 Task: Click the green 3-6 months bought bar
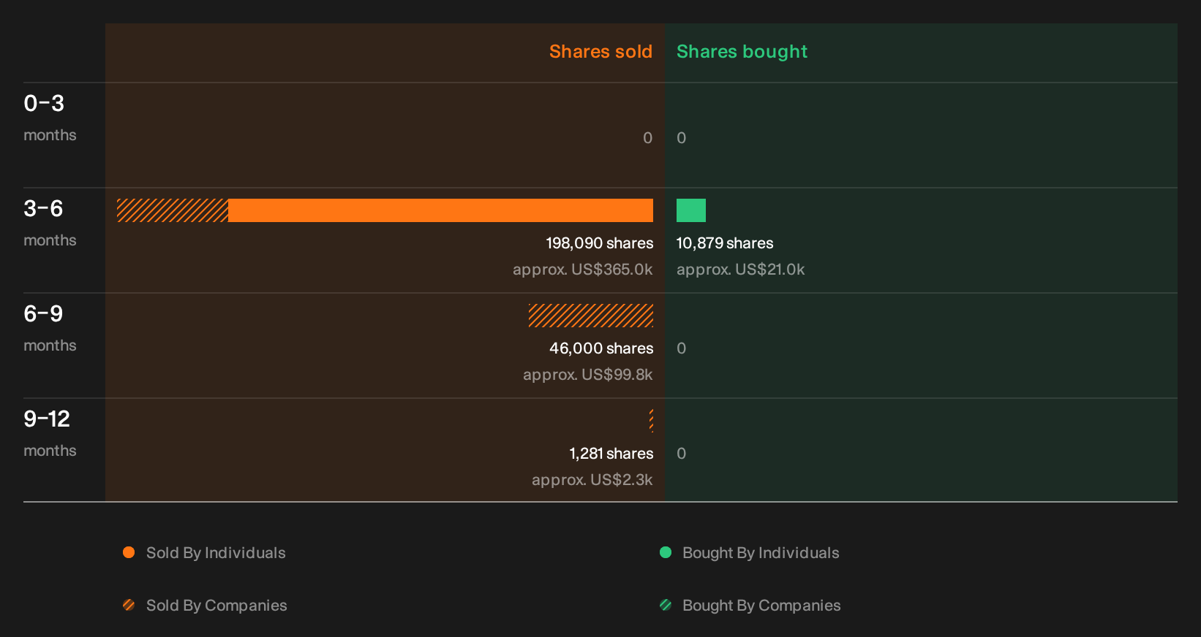[x=691, y=210]
